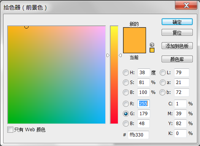Click the H field showing 38
The image size is (200, 146).
pos(144,73)
